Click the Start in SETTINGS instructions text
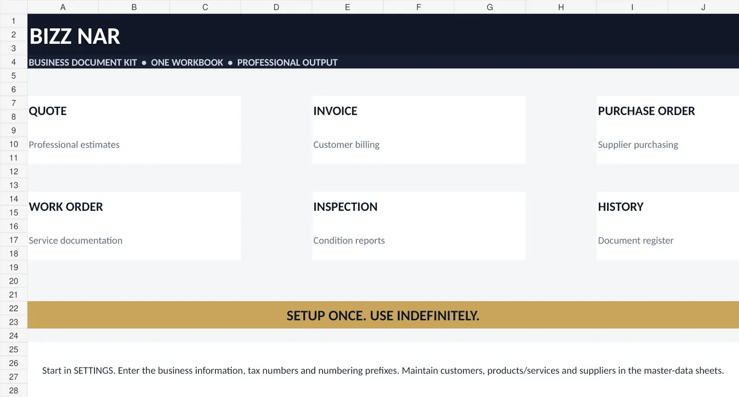 (383, 370)
